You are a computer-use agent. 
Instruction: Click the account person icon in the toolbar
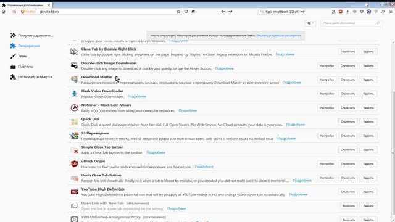click(x=333, y=12)
